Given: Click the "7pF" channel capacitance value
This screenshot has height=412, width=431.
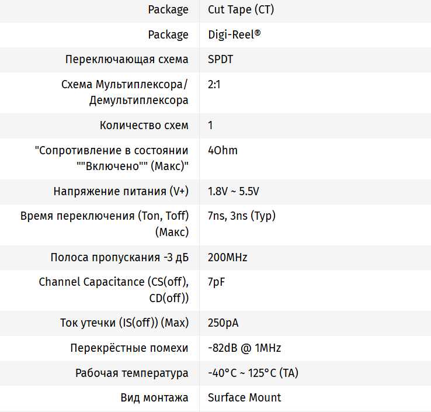Looking at the screenshot, I should tap(216, 282).
